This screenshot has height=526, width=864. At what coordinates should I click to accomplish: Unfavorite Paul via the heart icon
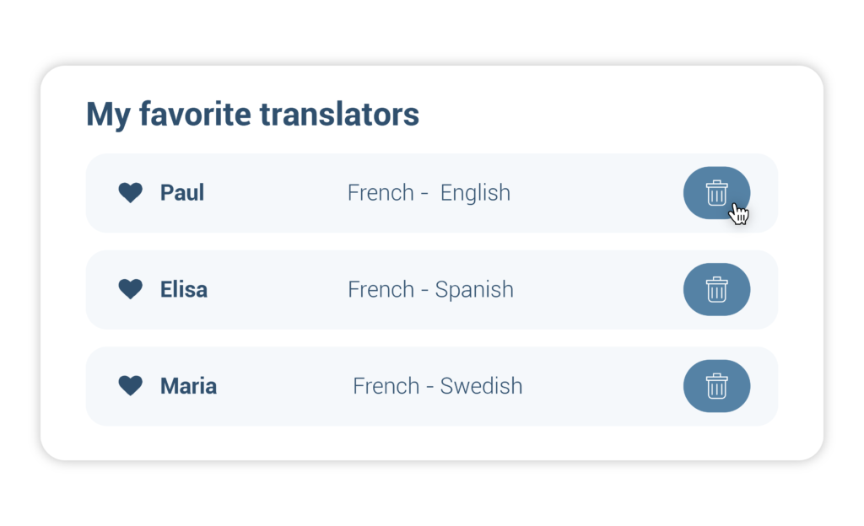[131, 192]
